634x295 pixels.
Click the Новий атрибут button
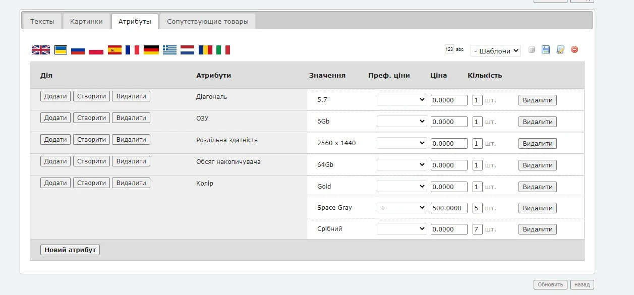(70, 250)
